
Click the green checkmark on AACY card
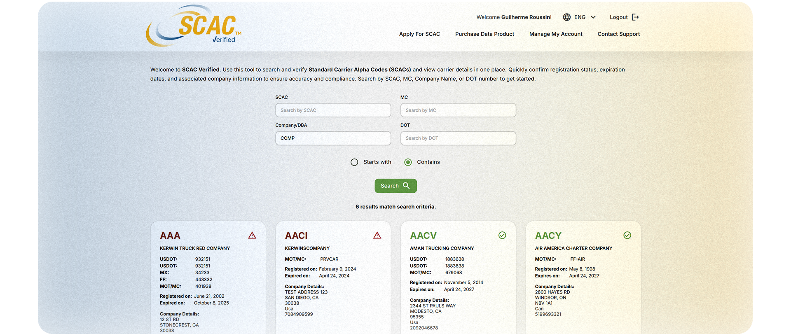click(x=627, y=236)
